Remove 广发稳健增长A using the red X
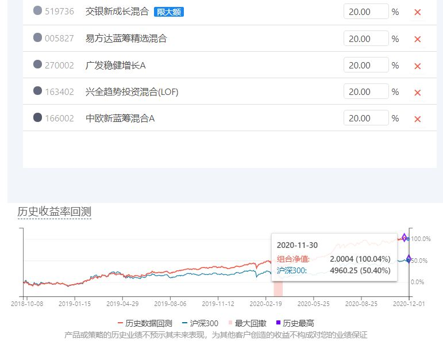The height and width of the screenshot is (344, 443). tap(418, 66)
